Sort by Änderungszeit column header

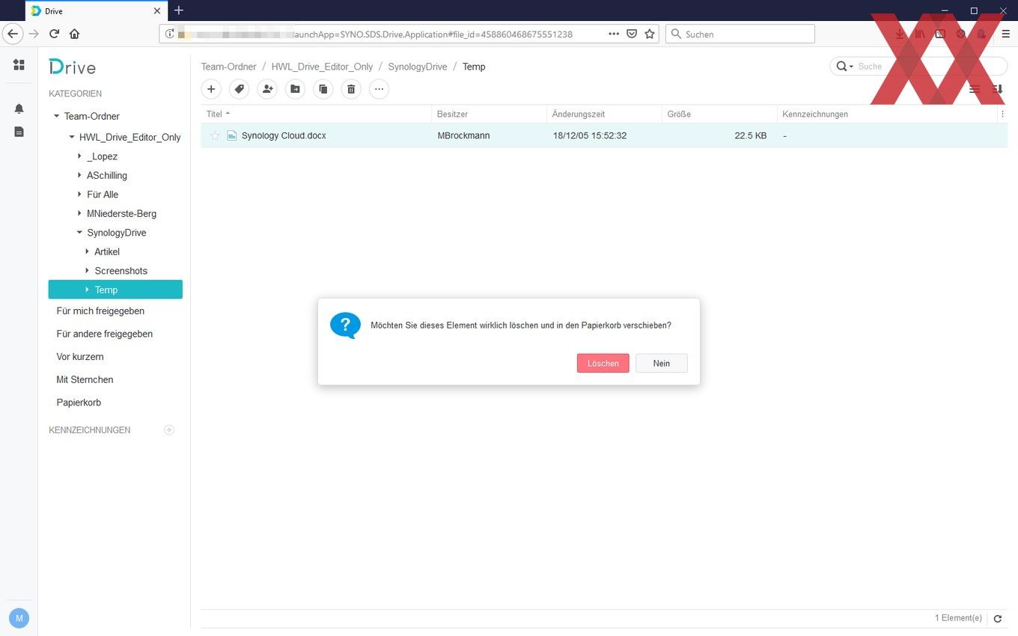604,114
